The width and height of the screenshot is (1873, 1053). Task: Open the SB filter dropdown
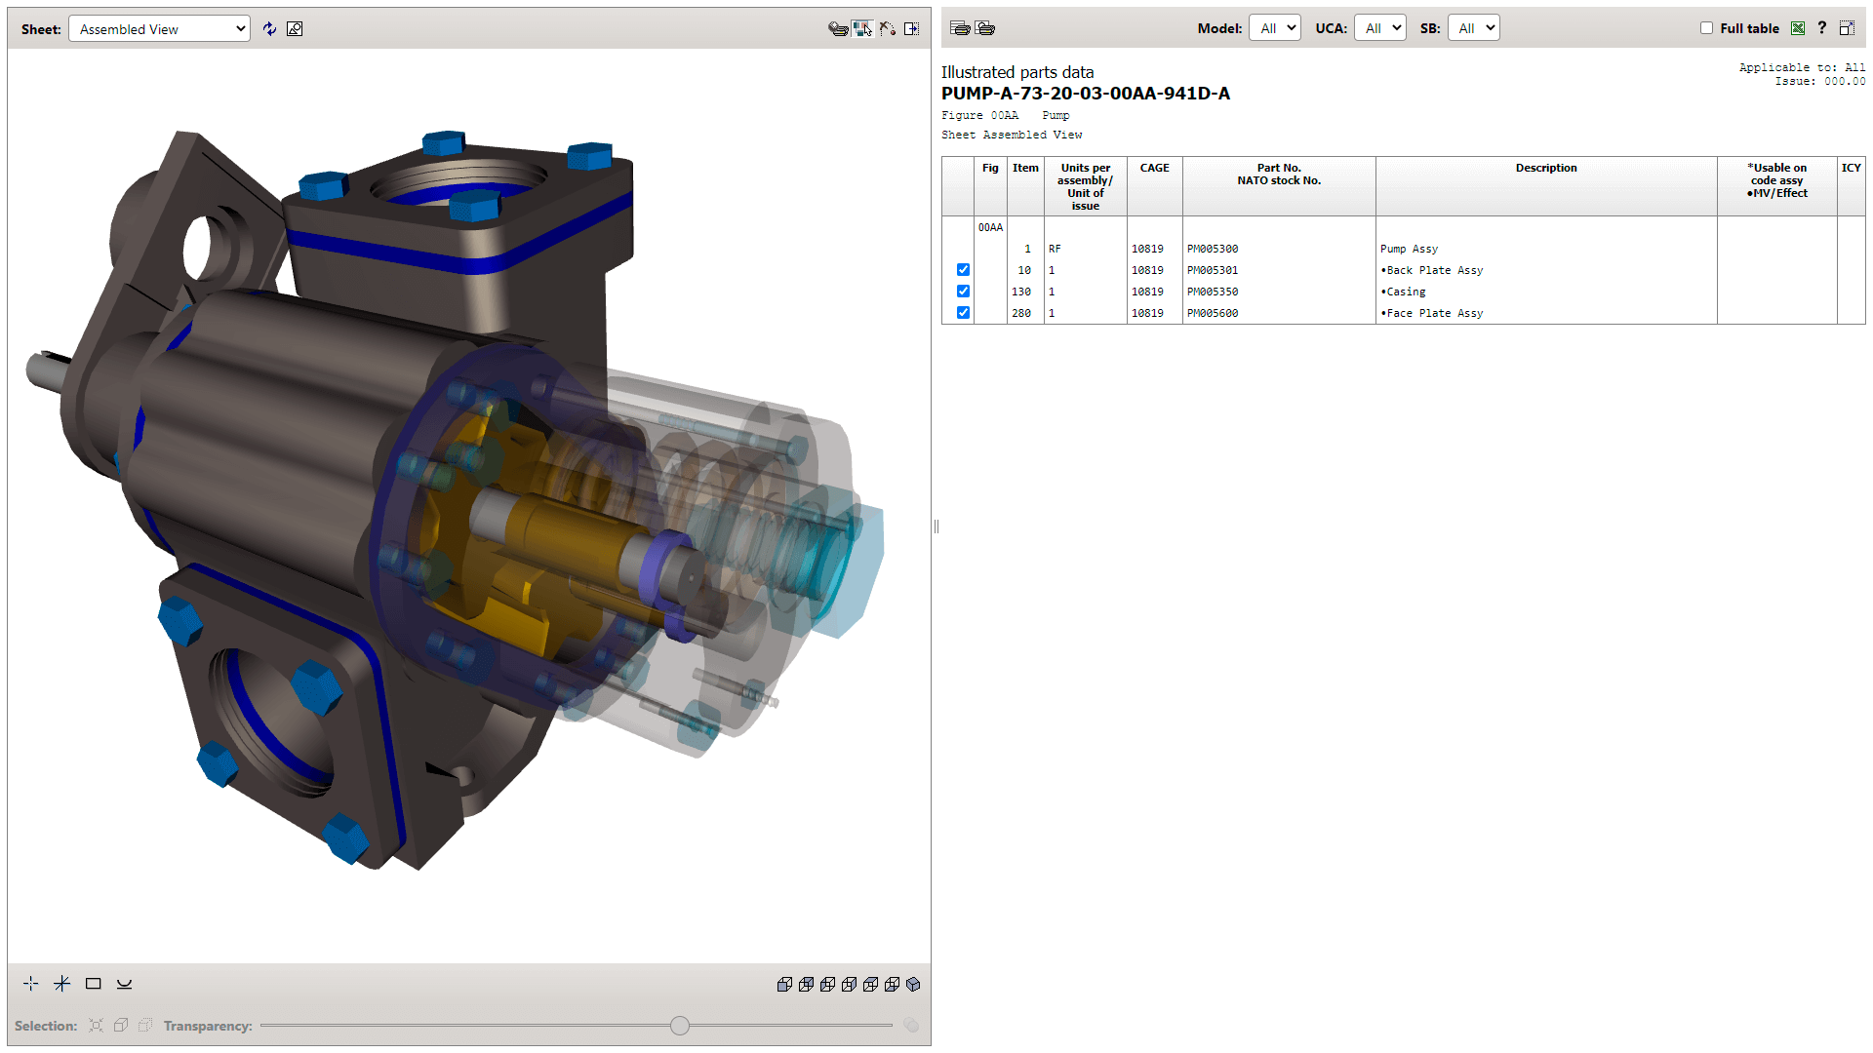[x=1474, y=28]
